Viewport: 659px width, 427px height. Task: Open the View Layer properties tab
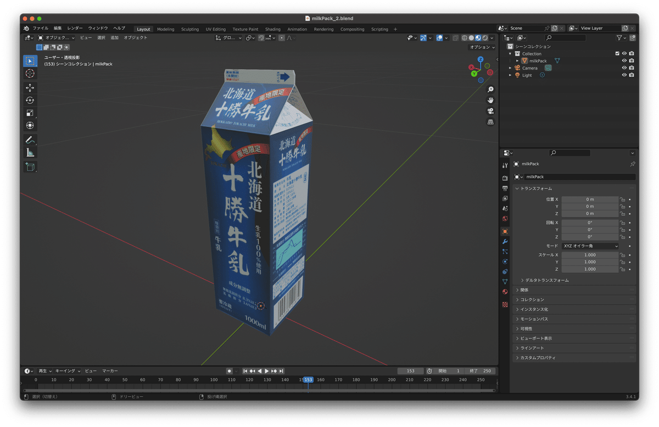pos(505,198)
